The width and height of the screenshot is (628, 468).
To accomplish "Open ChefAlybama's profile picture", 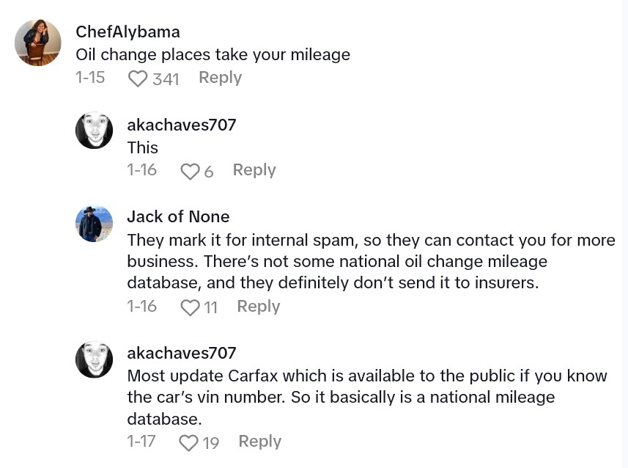I will [37, 43].
